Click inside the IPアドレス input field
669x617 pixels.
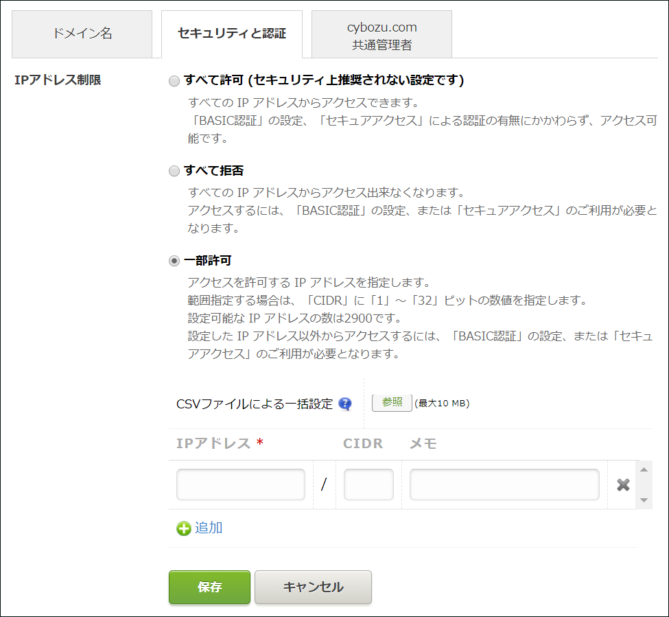point(240,485)
